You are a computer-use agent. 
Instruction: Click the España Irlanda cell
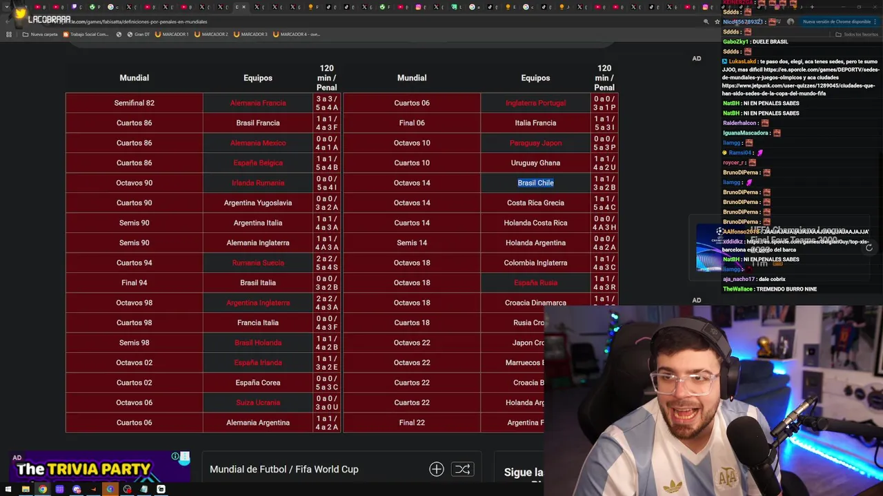(258, 362)
